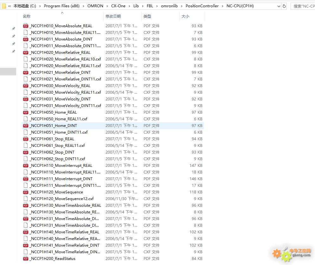Click file icon of _NCCP1H120_MoveSequence12.cxf

coord(26,199)
